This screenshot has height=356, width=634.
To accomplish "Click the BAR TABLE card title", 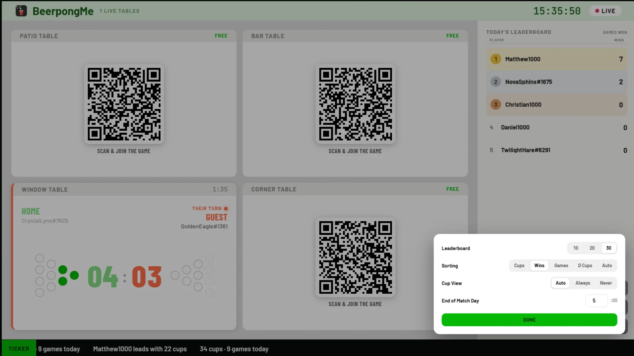I will (x=268, y=36).
